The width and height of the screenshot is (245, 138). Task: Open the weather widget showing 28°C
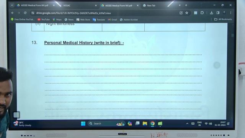pyautogui.click(x=22, y=124)
